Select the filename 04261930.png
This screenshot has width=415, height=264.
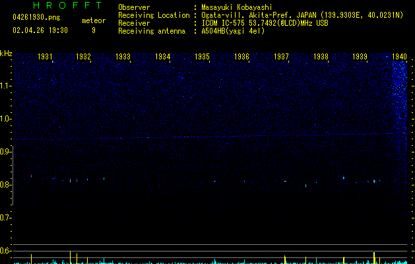click(36, 18)
